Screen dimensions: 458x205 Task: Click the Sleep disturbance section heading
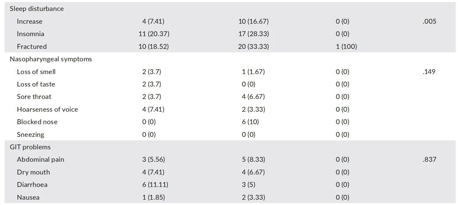36,9
